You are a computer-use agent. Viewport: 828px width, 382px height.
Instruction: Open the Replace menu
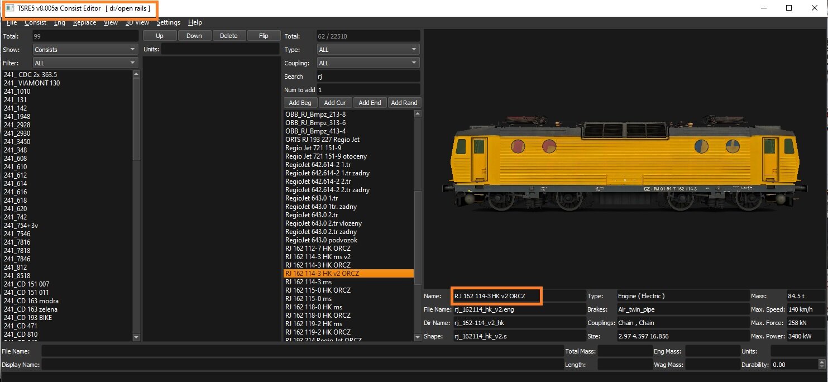coord(84,22)
